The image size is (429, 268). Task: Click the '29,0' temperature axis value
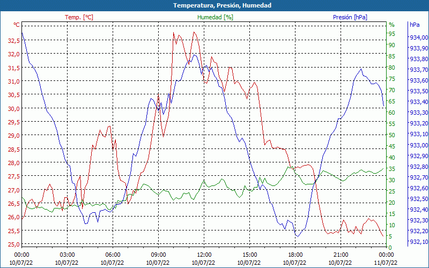pos(14,136)
